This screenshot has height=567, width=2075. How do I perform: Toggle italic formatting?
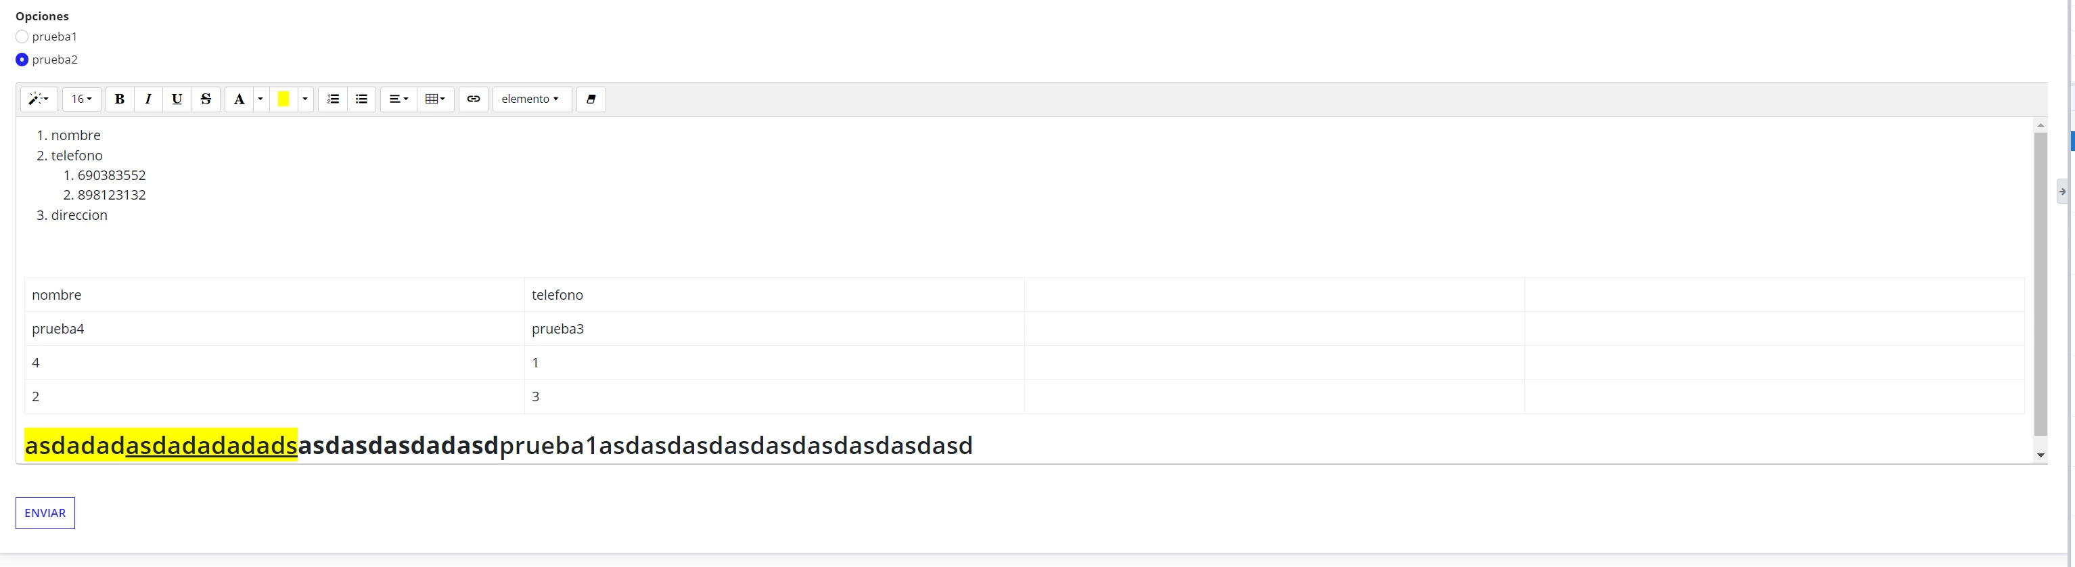coord(148,99)
